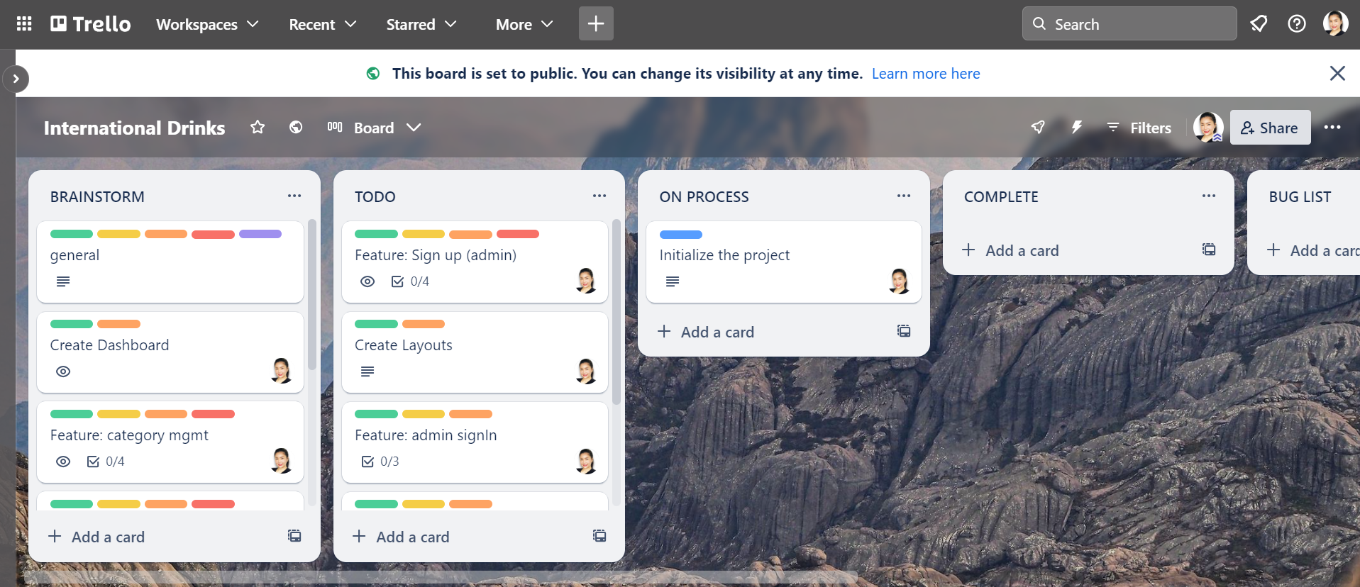This screenshot has height=587, width=1360.
Task: Open the Starred menu
Action: [421, 24]
